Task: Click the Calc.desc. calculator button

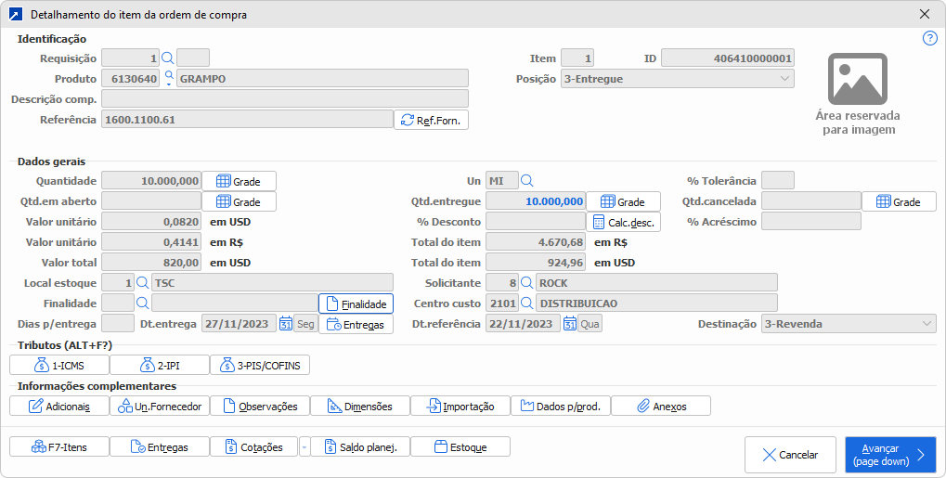Action: tap(623, 222)
